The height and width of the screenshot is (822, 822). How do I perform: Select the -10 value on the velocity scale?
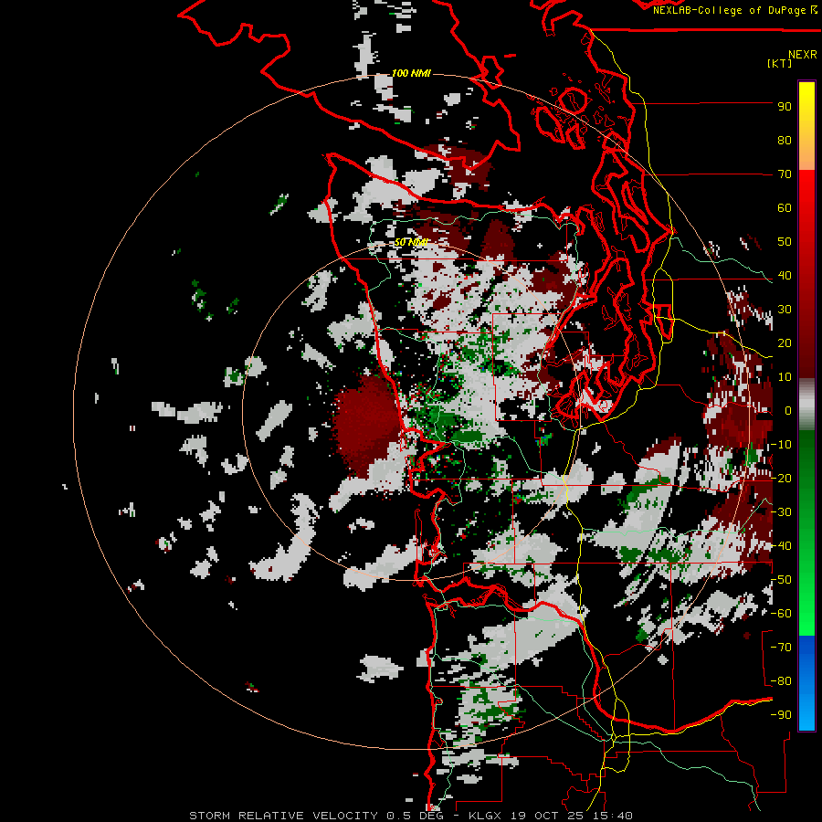click(781, 445)
